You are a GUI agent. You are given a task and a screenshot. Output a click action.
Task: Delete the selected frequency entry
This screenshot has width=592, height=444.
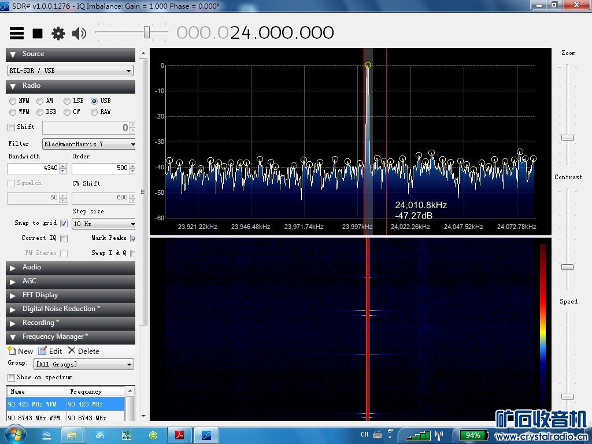(x=83, y=351)
